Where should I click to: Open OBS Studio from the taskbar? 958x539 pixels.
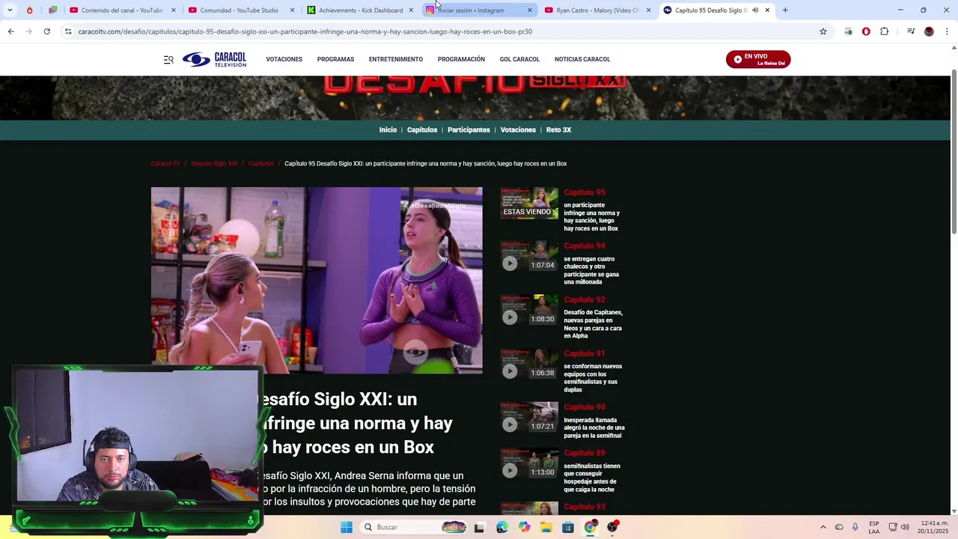(x=612, y=527)
